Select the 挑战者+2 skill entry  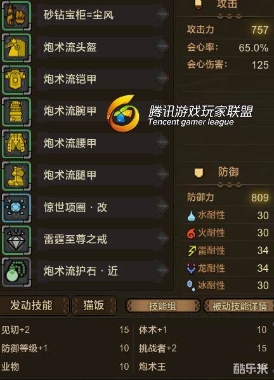pyautogui.click(x=203, y=348)
